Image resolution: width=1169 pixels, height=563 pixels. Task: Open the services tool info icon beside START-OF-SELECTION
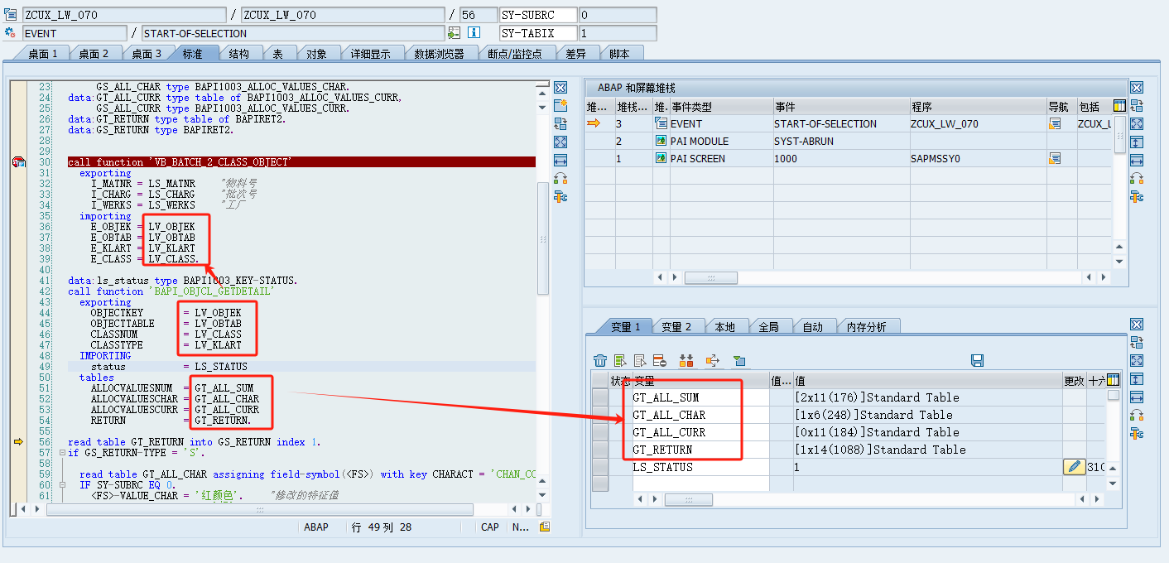(x=472, y=32)
